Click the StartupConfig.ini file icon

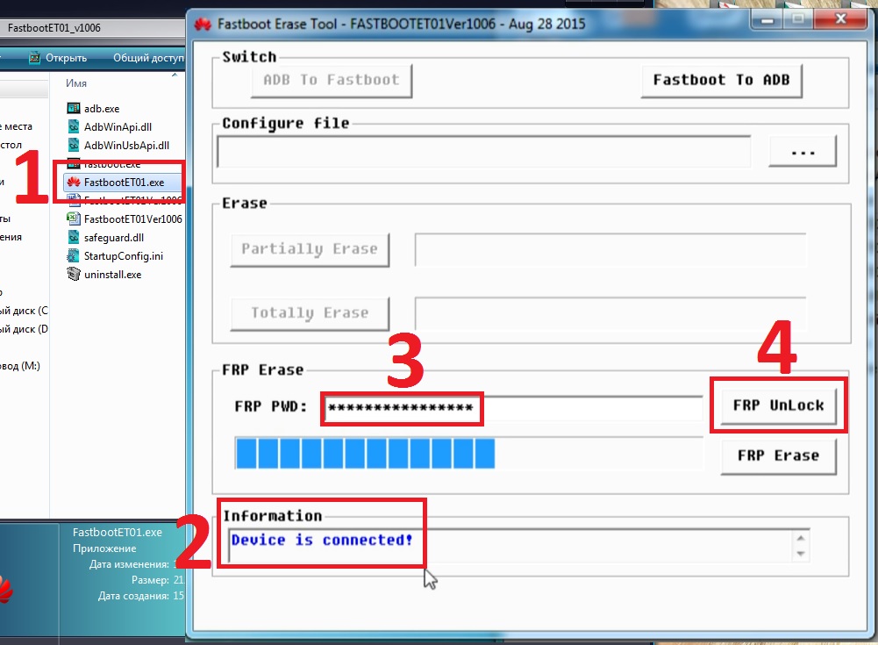pyautogui.click(x=74, y=255)
